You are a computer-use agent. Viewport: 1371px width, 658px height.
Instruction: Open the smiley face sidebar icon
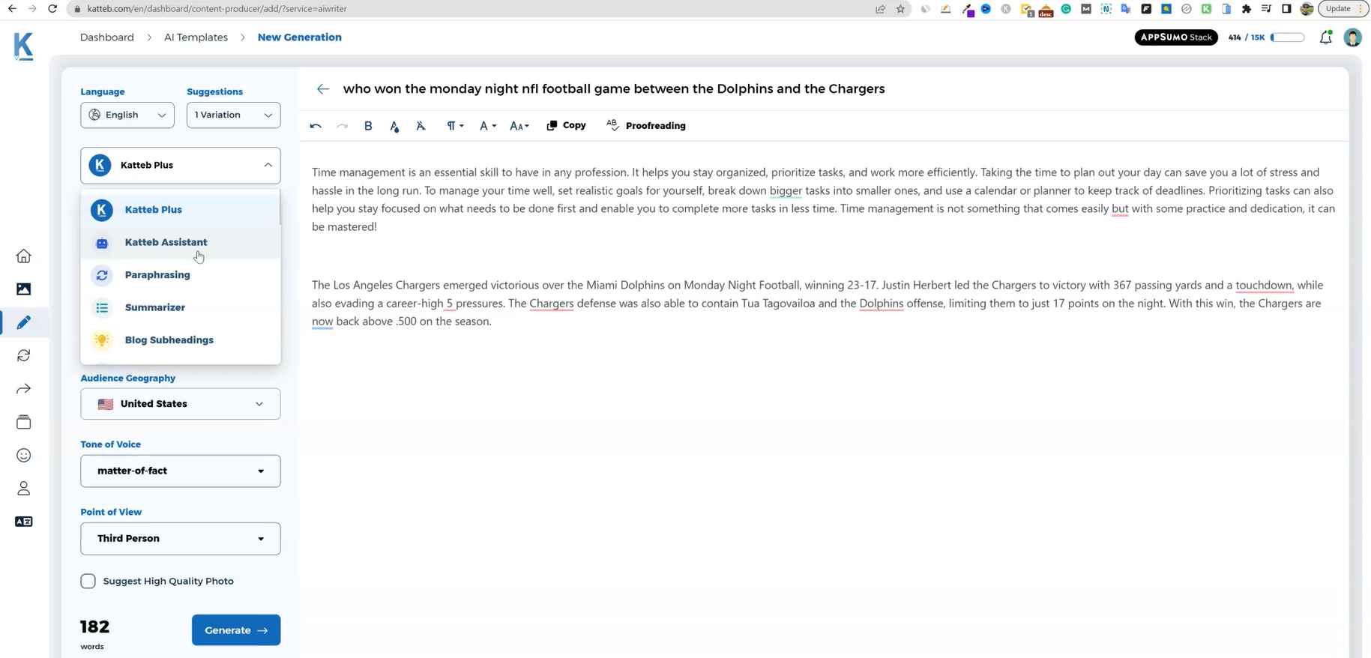24,456
